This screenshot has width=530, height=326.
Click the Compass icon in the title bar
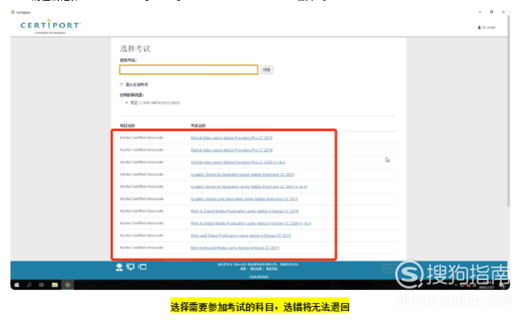(13, 12)
